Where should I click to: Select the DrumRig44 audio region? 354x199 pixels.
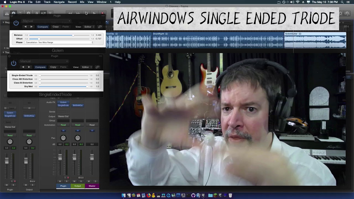coord(218,40)
